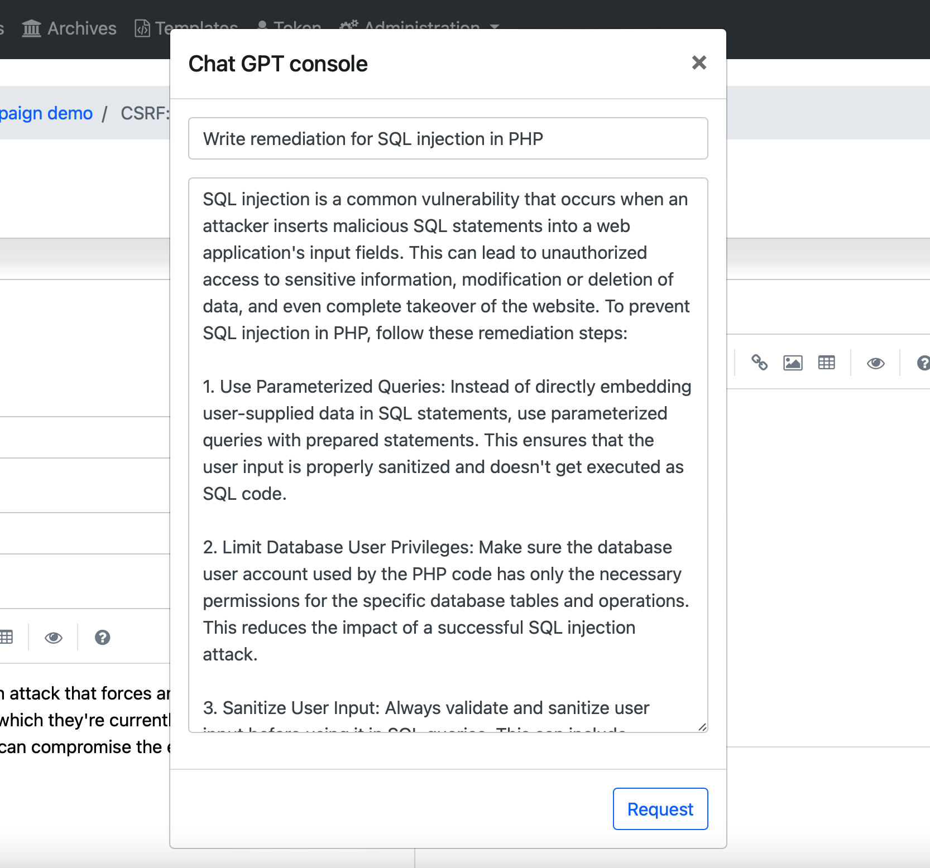Image resolution: width=930 pixels, height=868 pixels.
Task: Open the Token nav item
Action: point(289,27)
